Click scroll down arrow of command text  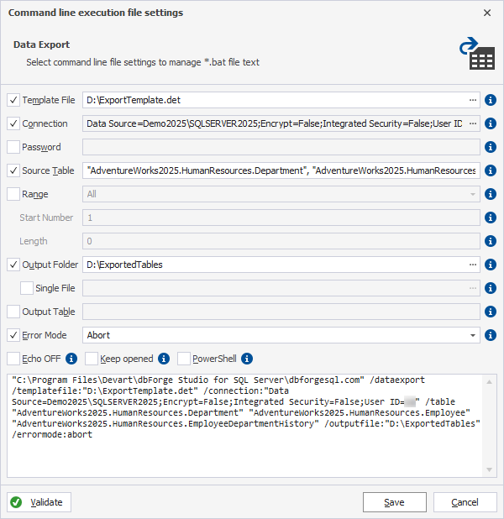point(489,469)
